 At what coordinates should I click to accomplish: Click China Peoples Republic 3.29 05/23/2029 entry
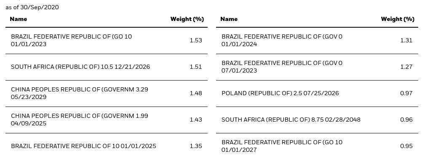tap(107, 93)
